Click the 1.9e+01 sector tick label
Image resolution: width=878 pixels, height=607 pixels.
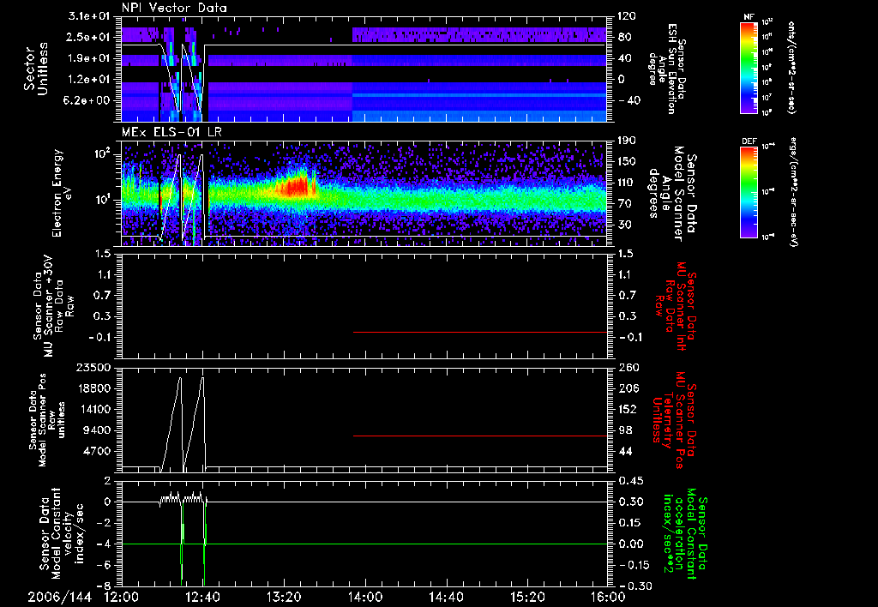coord(89,59)
